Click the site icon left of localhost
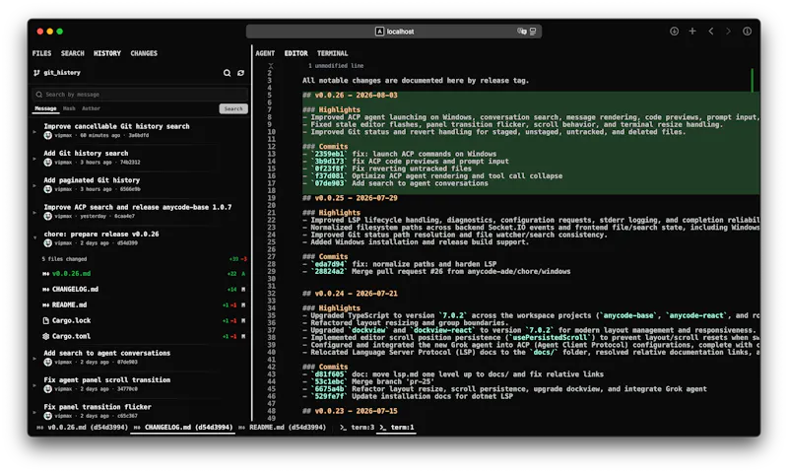Image resolution: width=788 pixels, height=473 pixels. pos(379,32)
